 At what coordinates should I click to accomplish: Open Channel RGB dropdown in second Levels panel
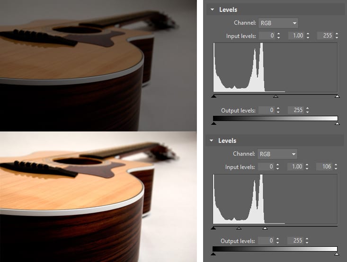[277, 154]
